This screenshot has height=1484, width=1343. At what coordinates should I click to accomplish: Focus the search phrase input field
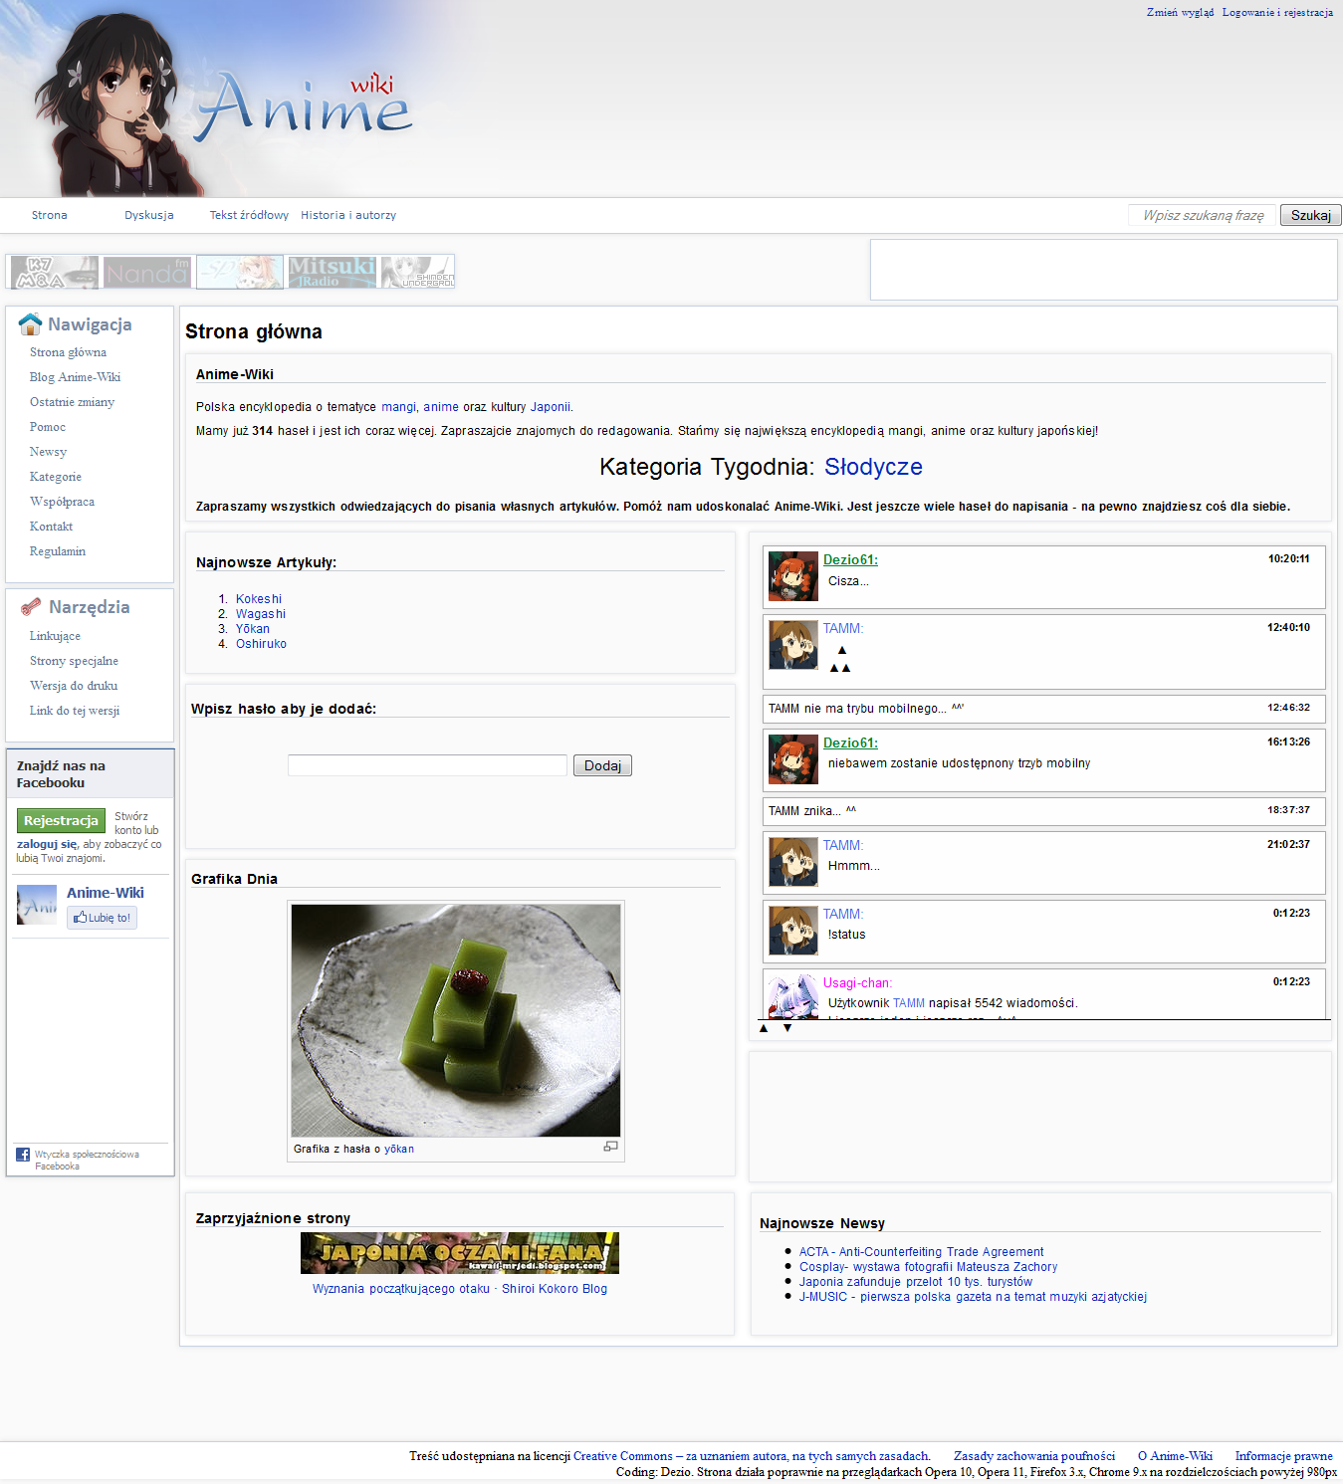point(1203,215)
